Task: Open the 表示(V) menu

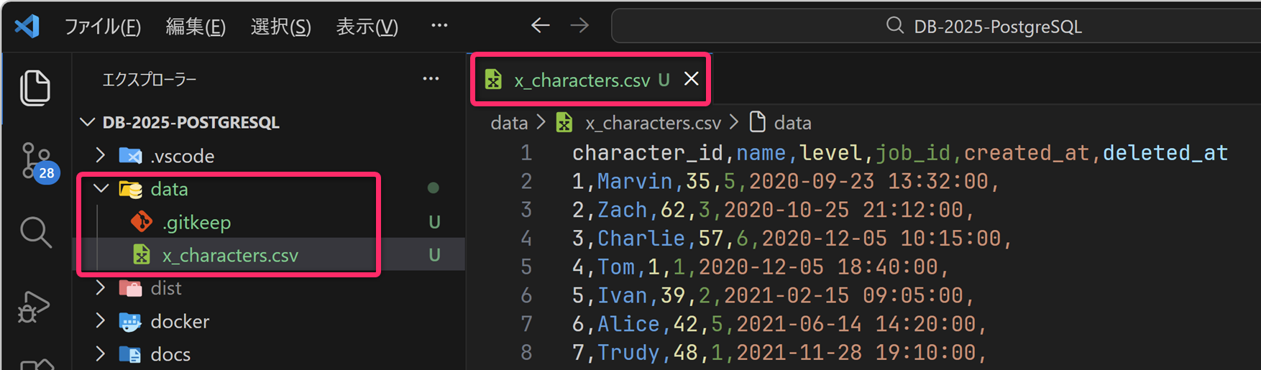Action: pos(367,27)
